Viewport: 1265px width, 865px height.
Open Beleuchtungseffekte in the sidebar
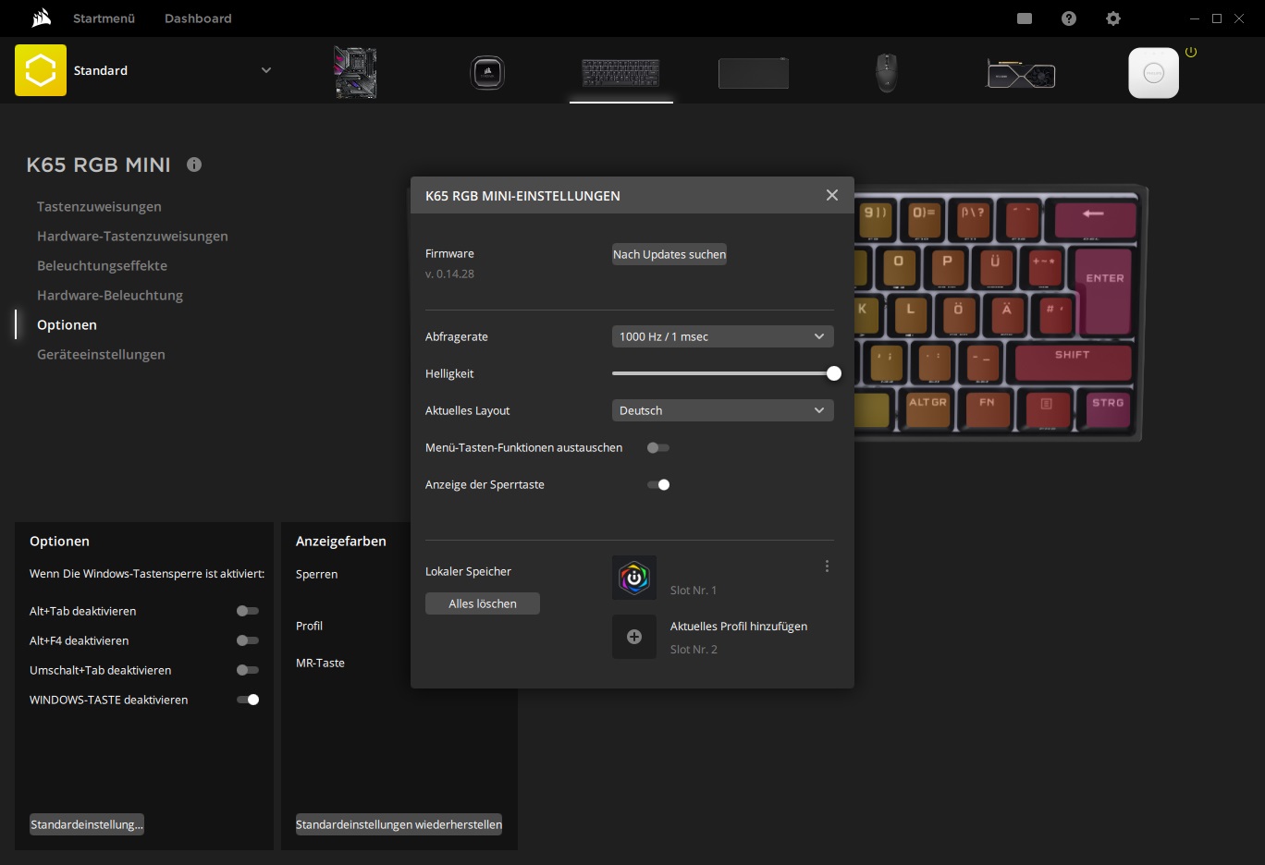pyautogui.click(x=102, y=265)
